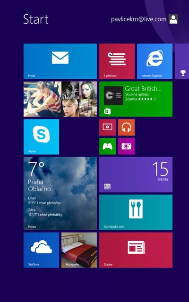Open the Fotografie photos tile
The height and width of the screenshot is (302, 189).
[79, 250]
